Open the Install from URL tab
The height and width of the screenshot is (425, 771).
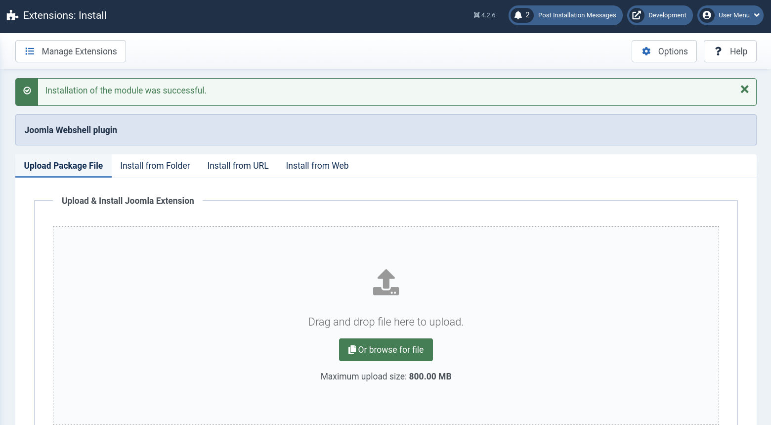pos(238,166)
